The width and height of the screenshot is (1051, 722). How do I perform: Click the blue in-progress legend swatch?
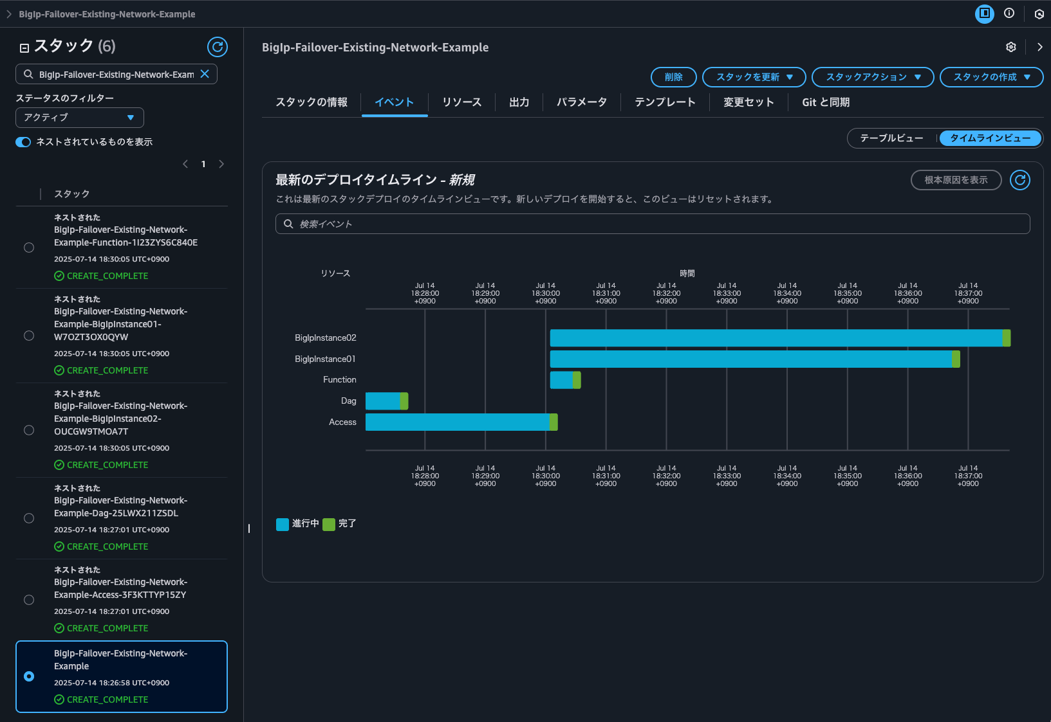coord(283,524)
